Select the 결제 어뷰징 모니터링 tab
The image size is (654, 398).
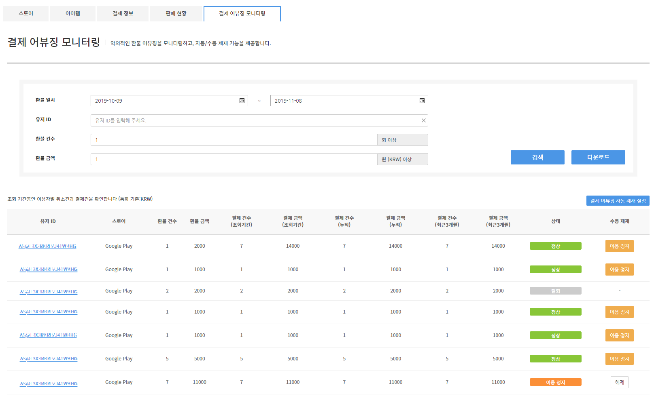tap(242, 13)
